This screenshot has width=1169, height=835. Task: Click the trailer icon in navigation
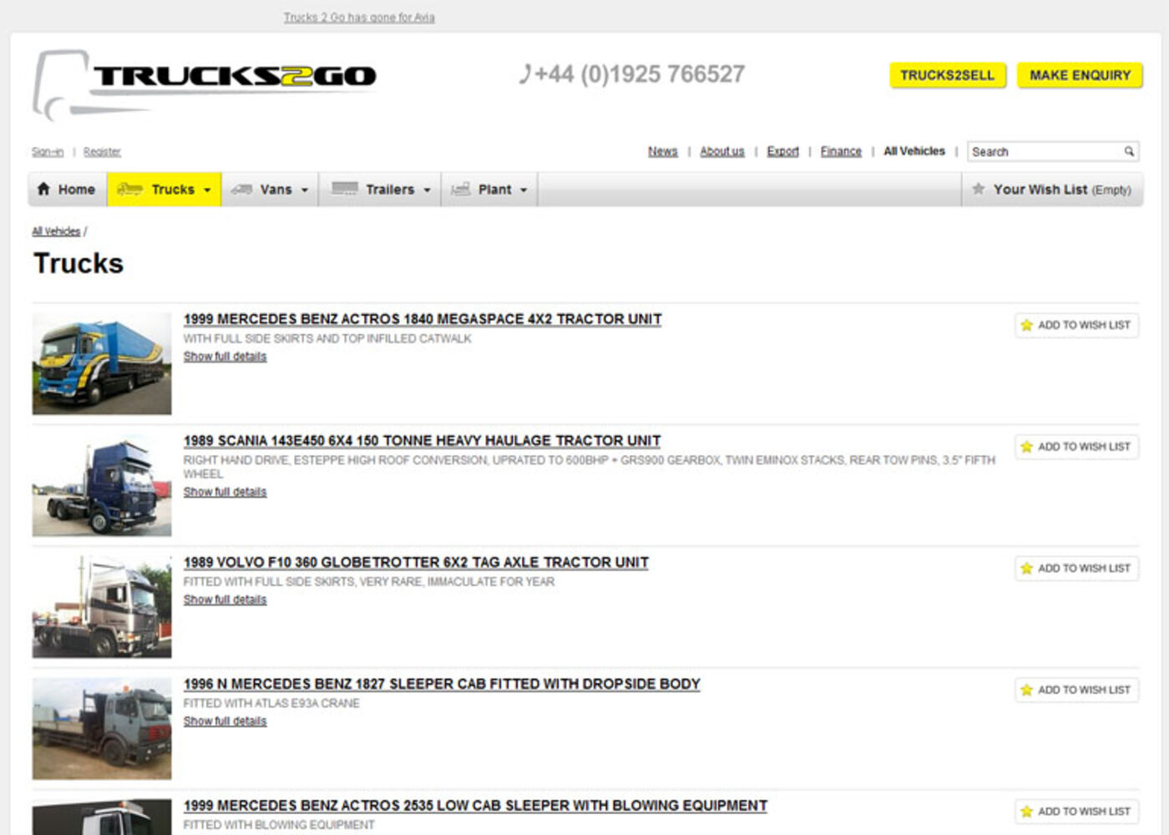344,190
